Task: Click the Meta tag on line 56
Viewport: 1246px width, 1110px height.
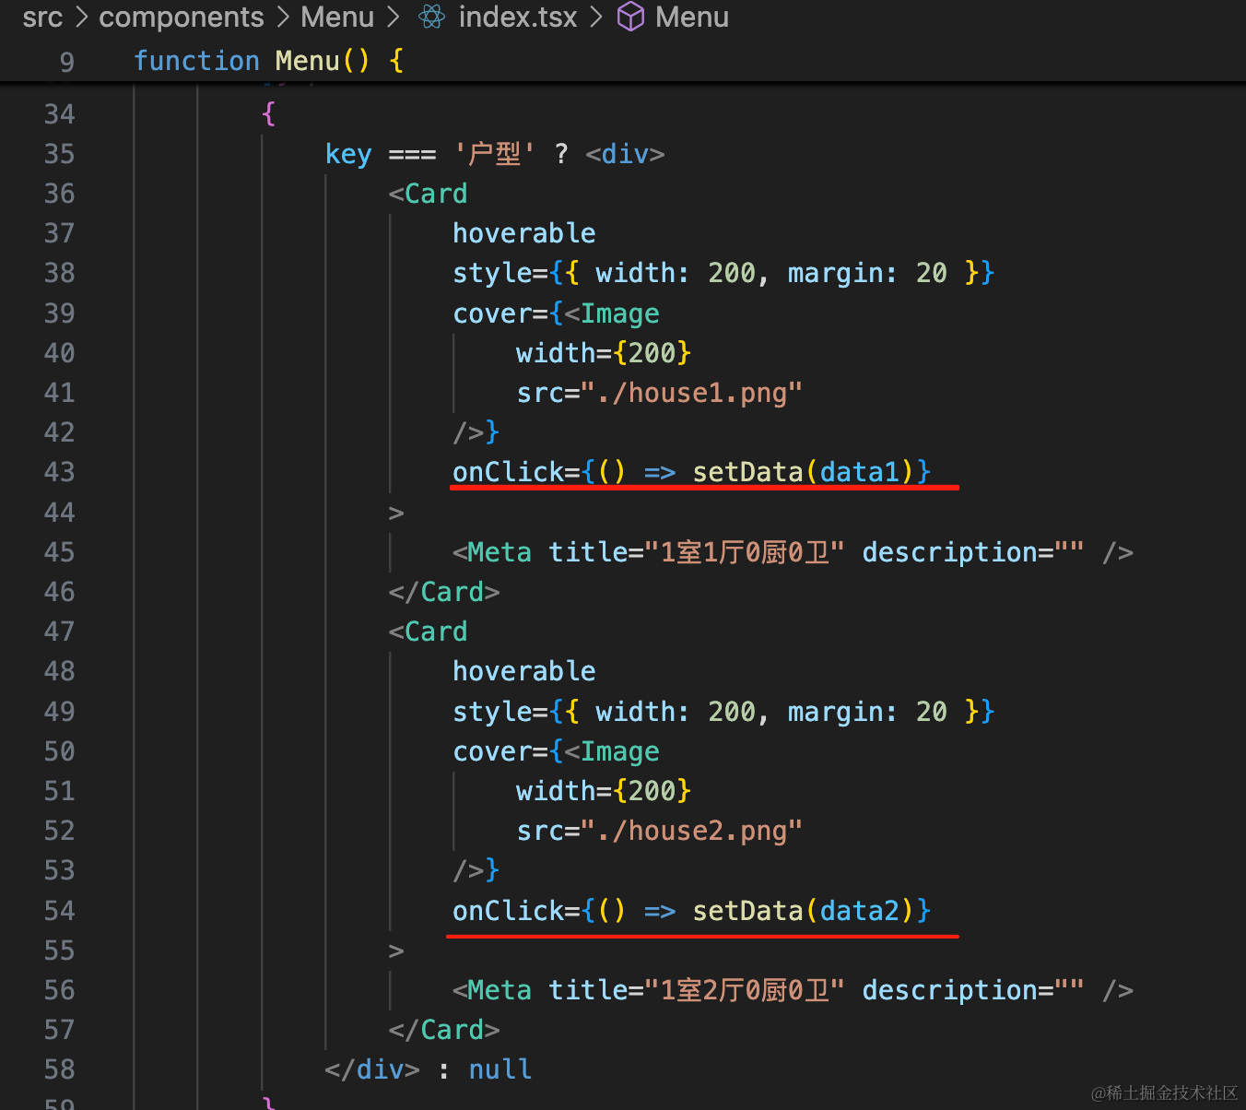Action: click(x=492, y=990)
